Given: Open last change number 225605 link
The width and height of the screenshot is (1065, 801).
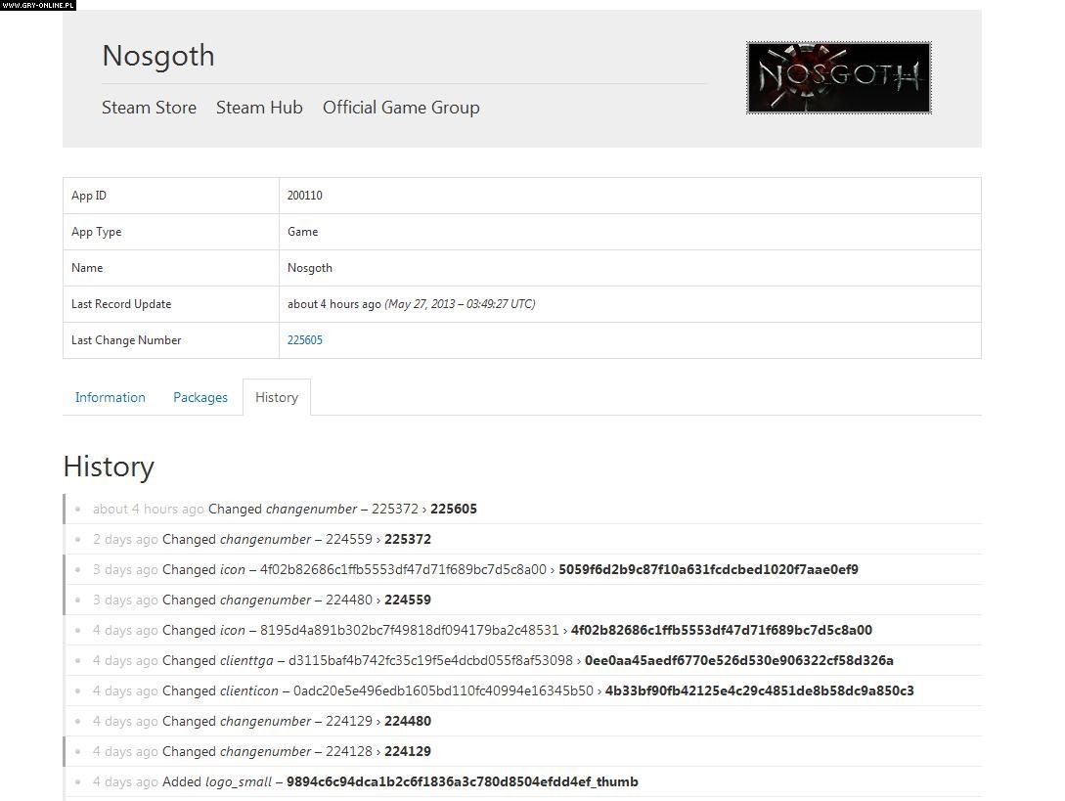Looking at the screenshot, I should (x=304, y=340).
